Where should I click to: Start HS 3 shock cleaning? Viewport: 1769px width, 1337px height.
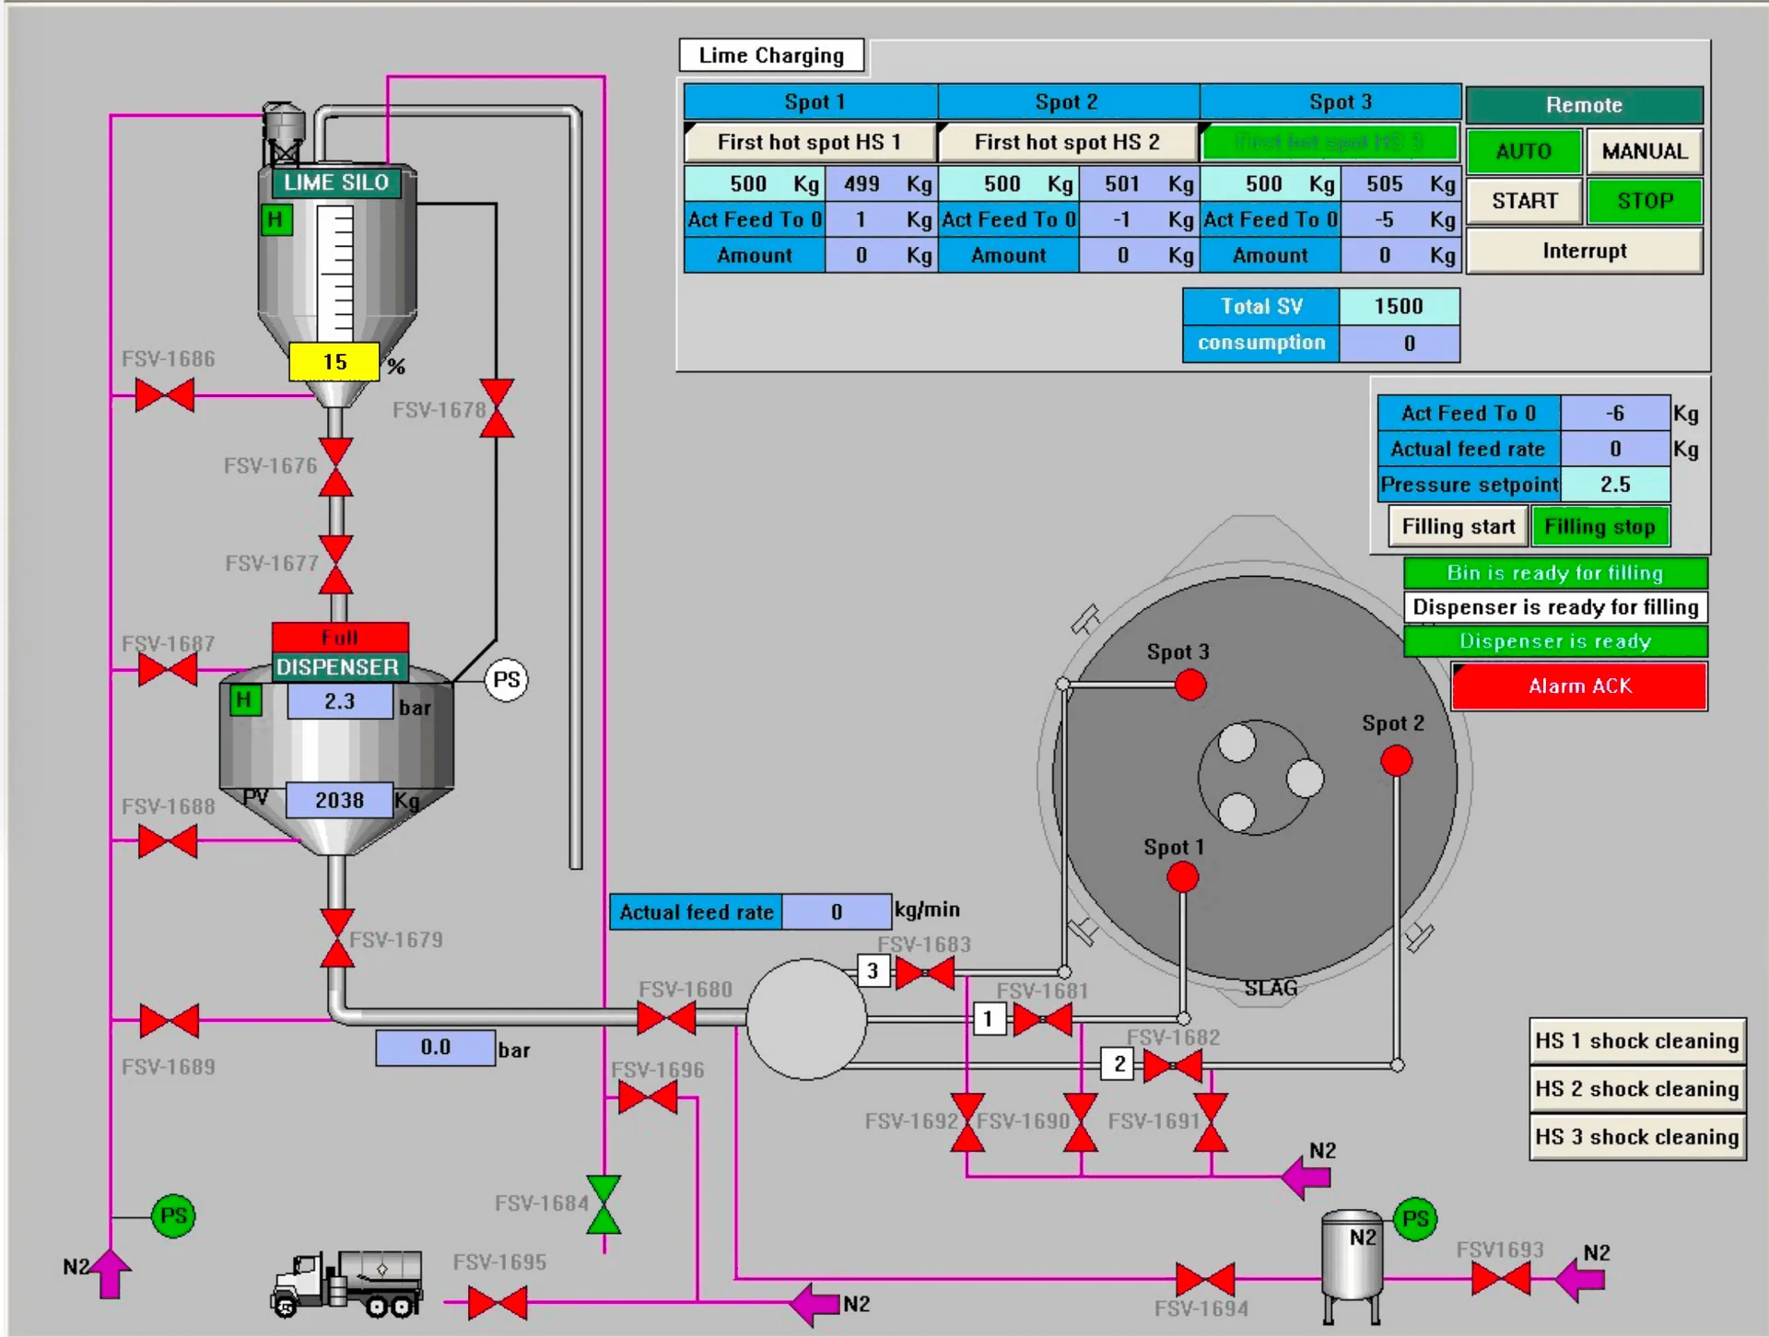[1637, 1137]
